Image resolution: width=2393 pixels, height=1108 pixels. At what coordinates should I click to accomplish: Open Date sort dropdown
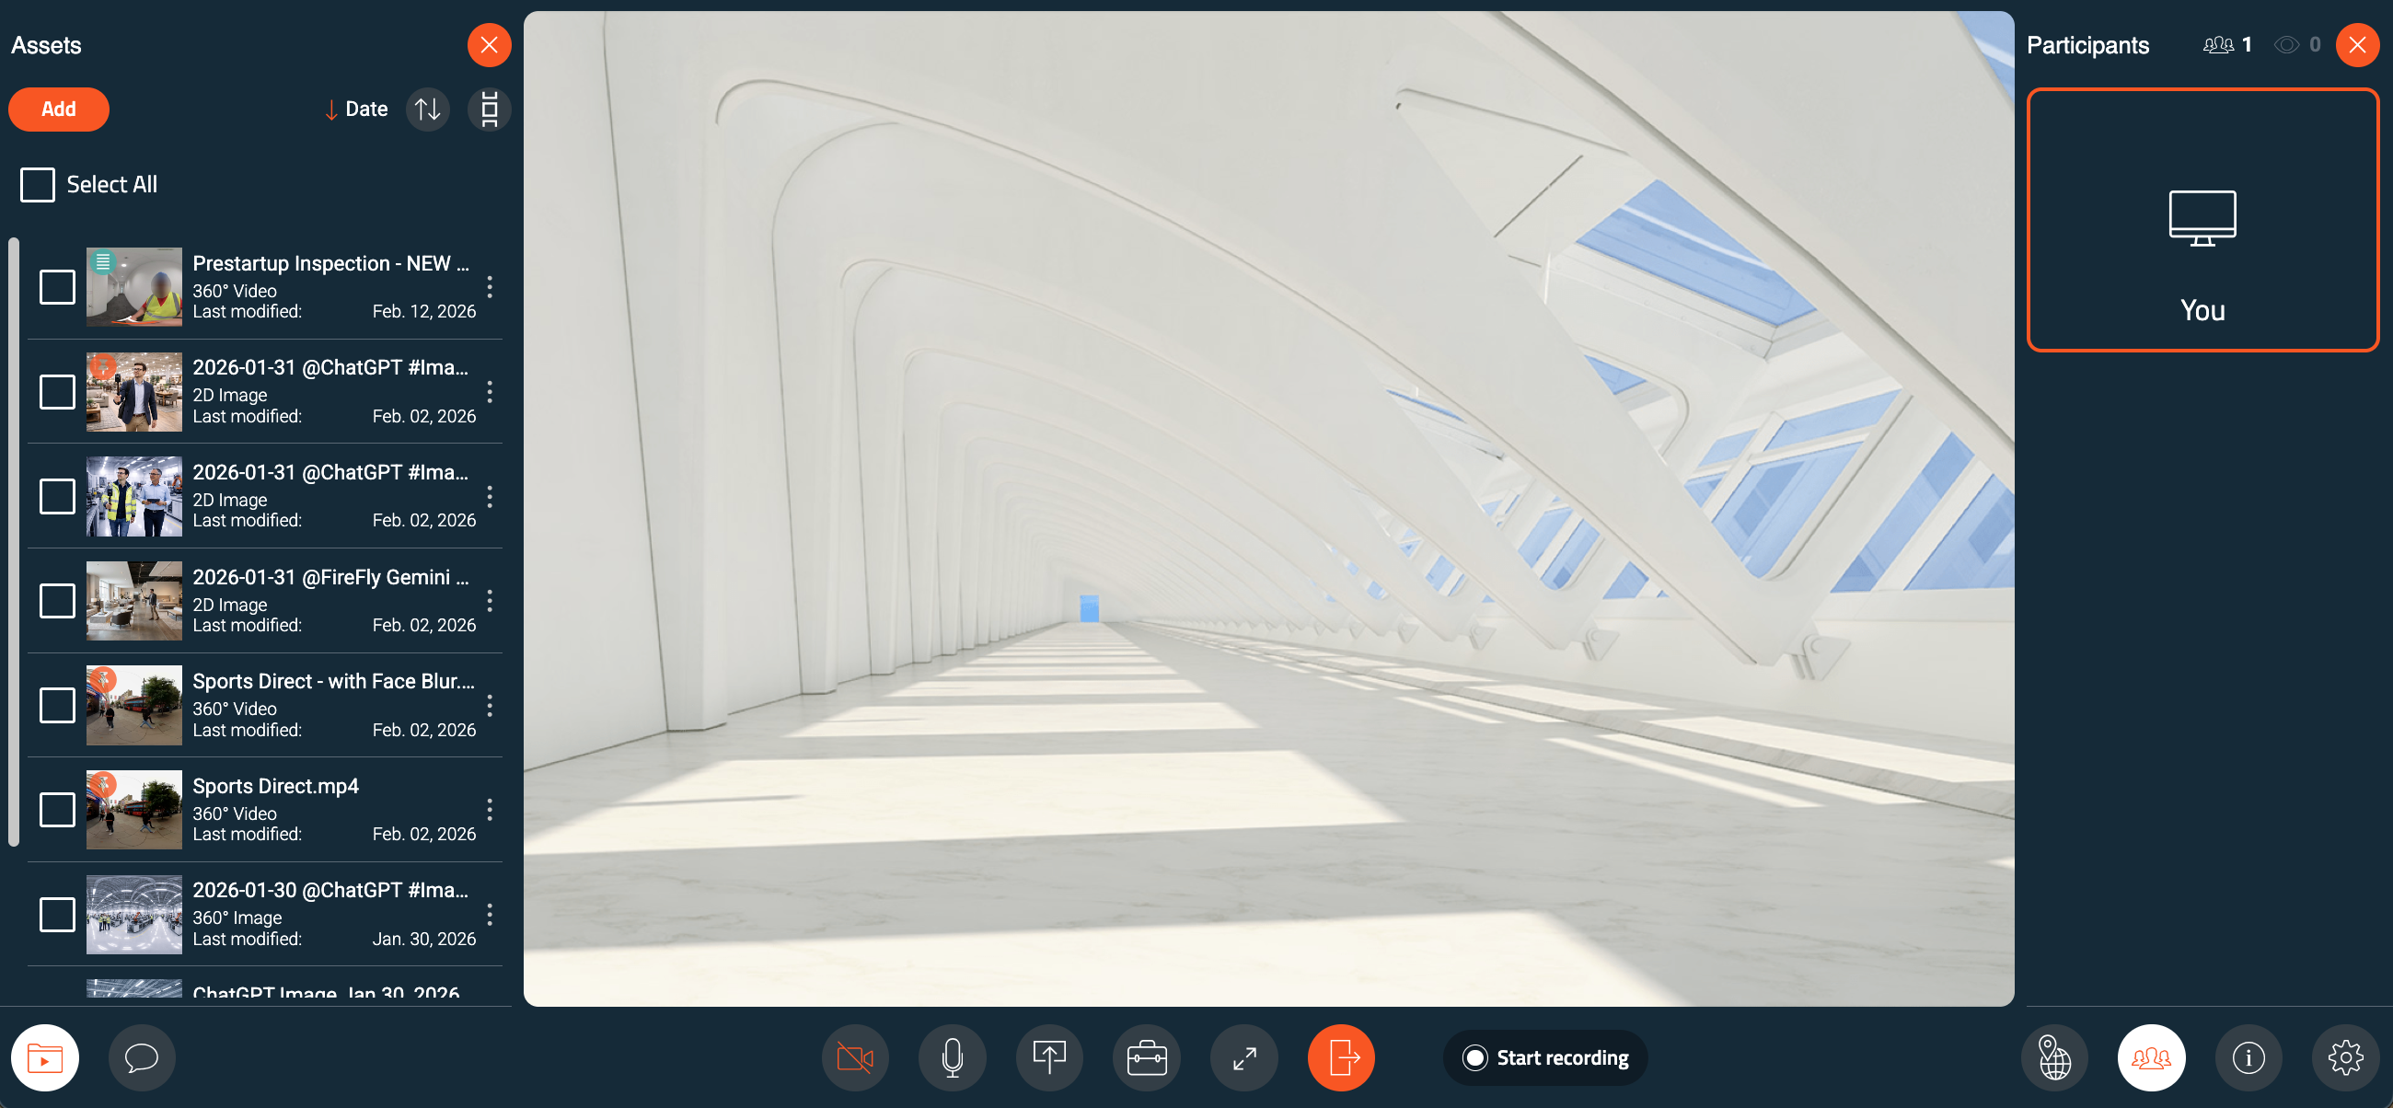click(357, 110)
